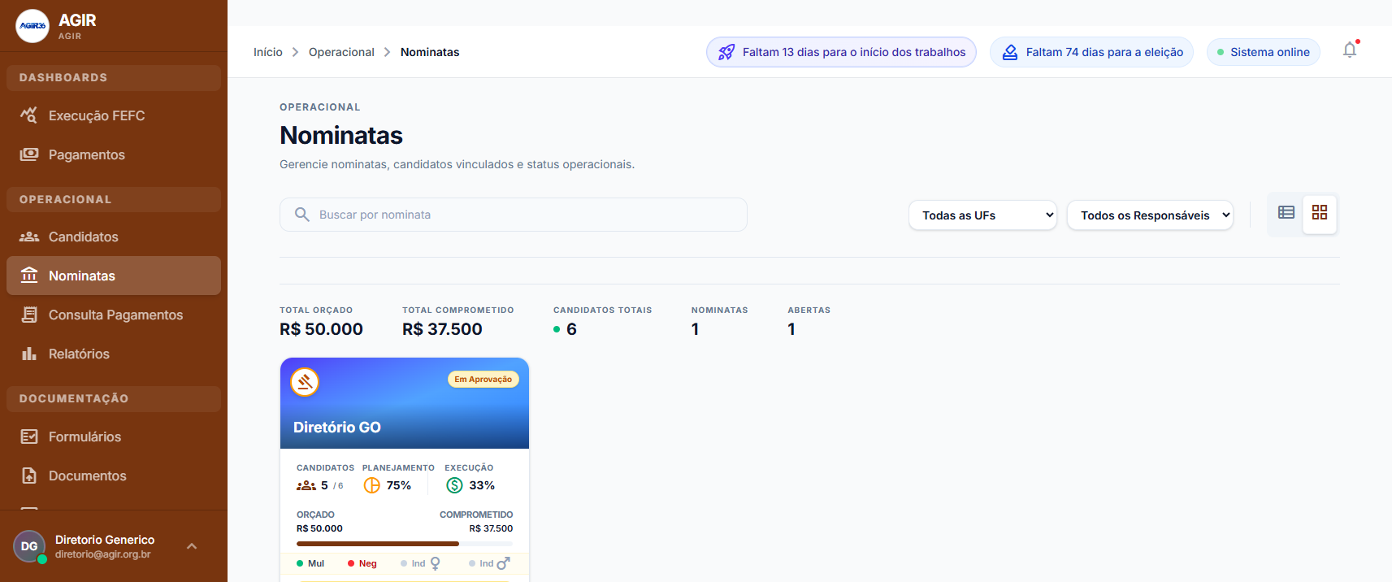The width and height of the screenshot is (1392, 582).
Task: Click the Relatórios bar chart icon
Action: point(29,354)
